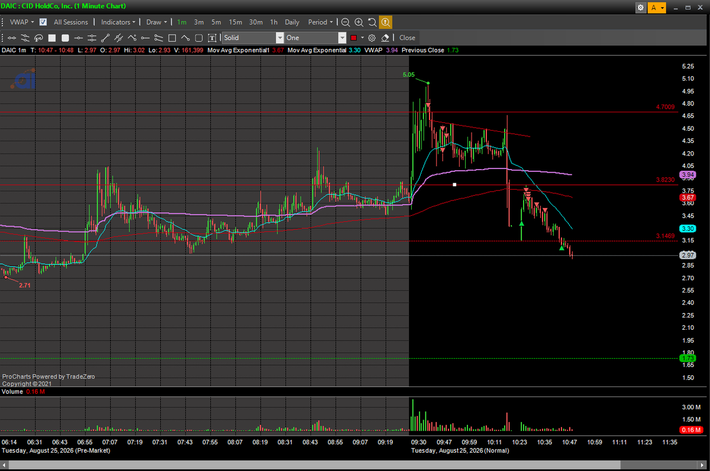710x471 pixels.
Task: Select the angle line drawing tool
Action: tap(185, 38)
